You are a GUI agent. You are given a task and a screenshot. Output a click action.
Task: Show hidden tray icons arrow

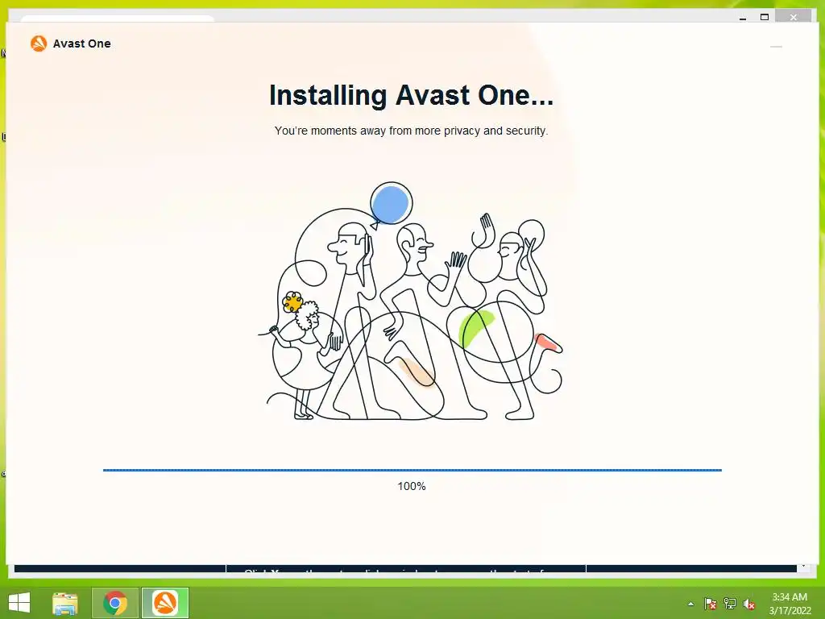(x=690, y=604)
